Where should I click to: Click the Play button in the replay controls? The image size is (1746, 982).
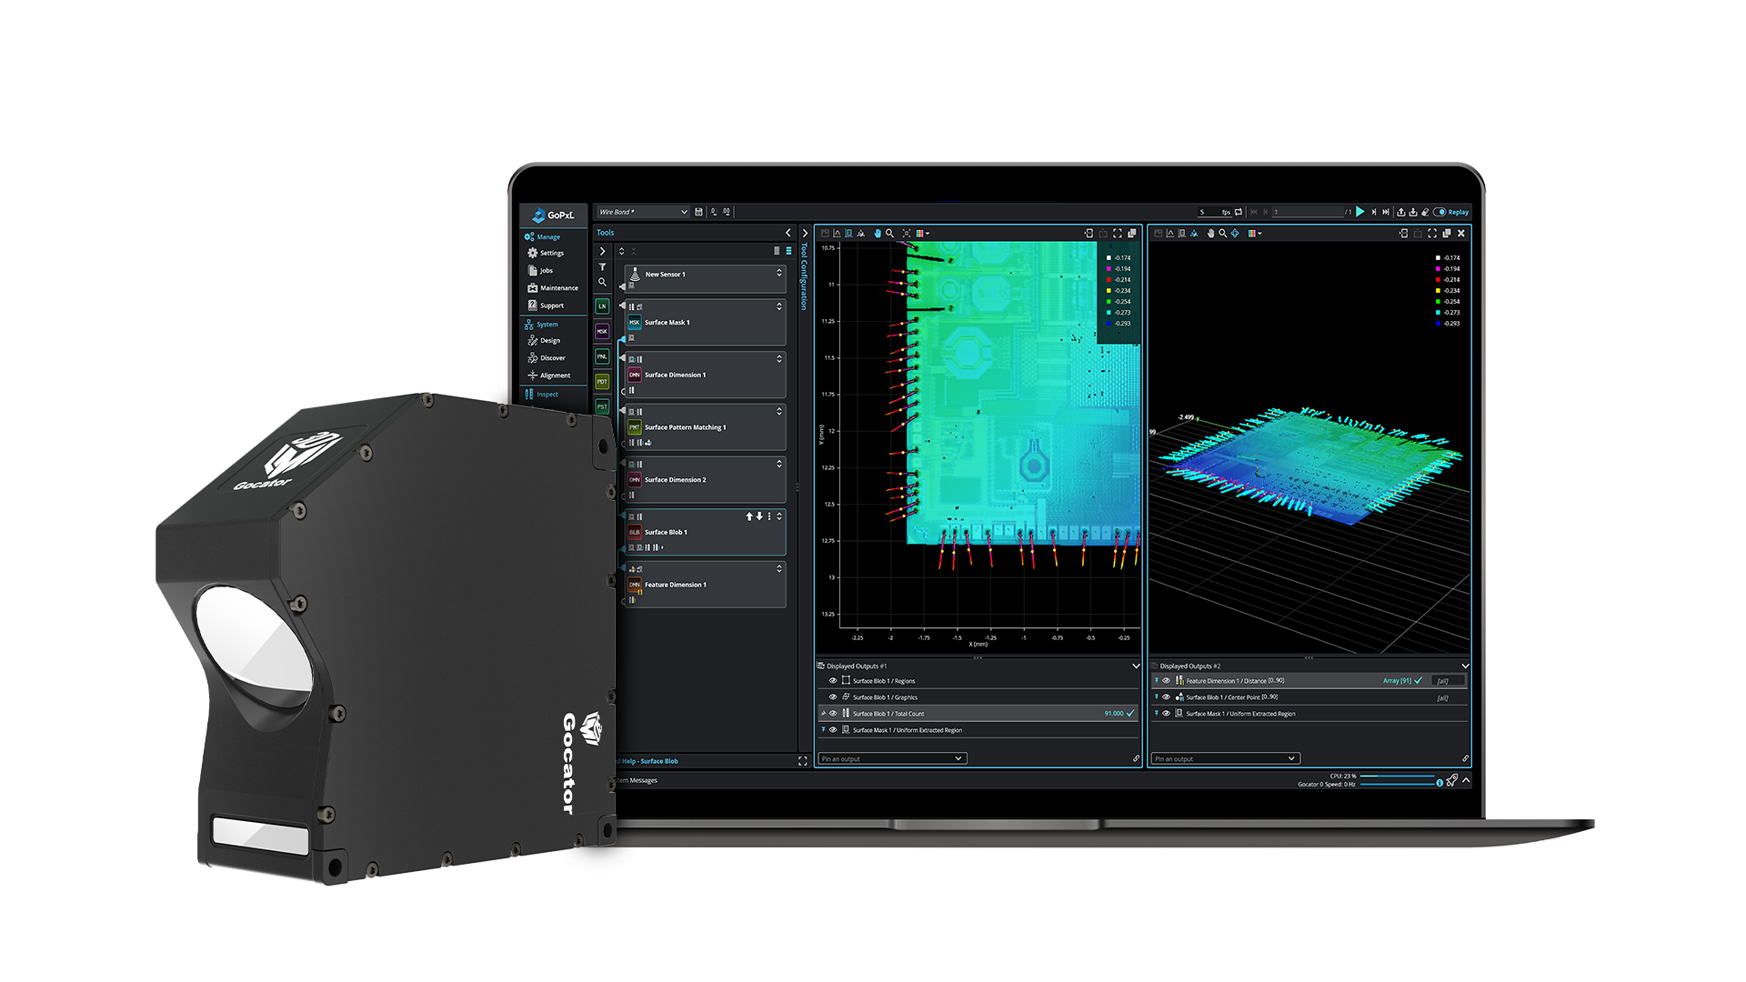(x=1360, y=212)
